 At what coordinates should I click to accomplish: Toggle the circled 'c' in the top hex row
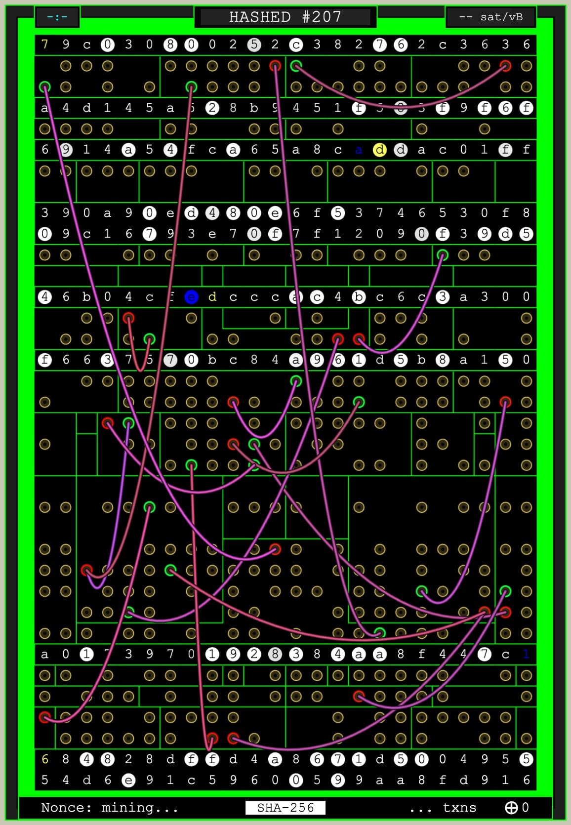click(x=296, y=44)
